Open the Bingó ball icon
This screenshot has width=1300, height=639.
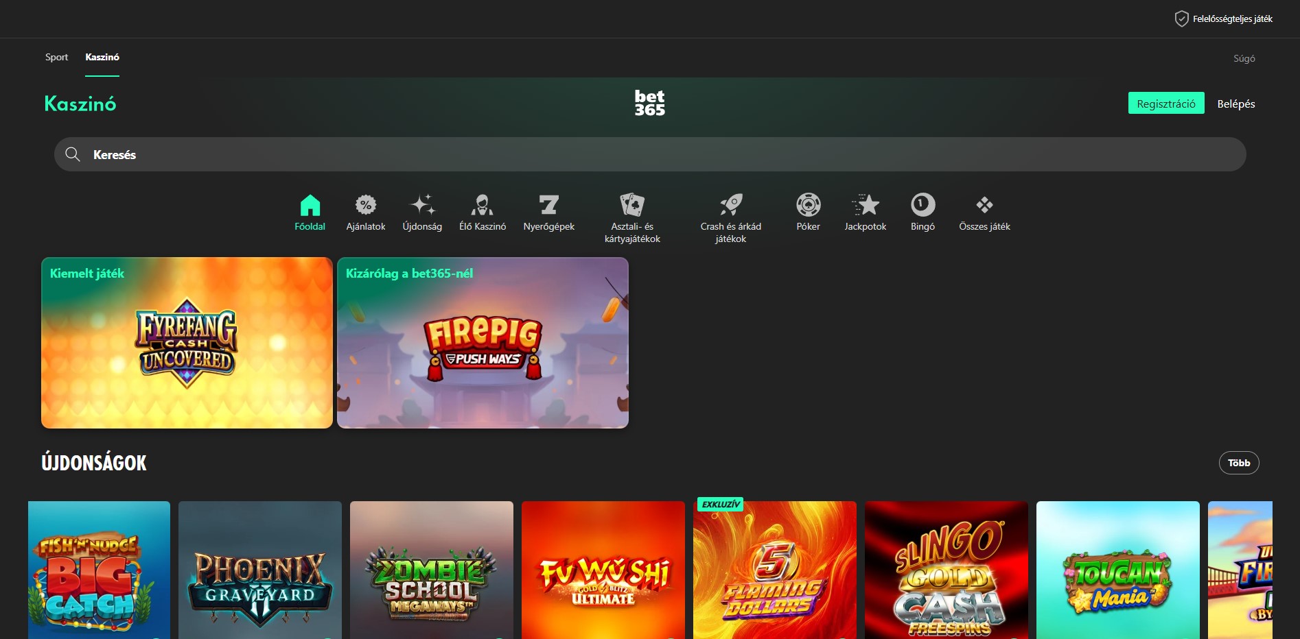(x=923, y=205)
